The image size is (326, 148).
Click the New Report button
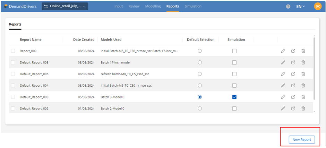coord(302,140)
